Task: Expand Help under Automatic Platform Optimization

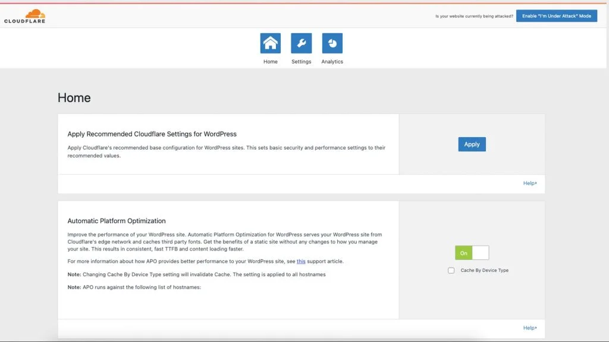Action: pos(530,328)
